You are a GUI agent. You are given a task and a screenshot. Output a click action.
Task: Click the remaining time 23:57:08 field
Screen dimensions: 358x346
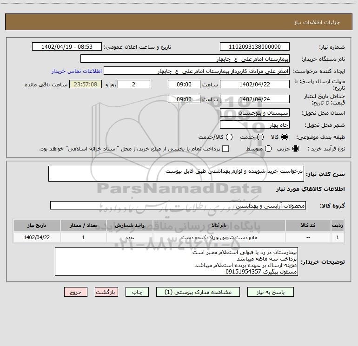click(x=86, y=84)
